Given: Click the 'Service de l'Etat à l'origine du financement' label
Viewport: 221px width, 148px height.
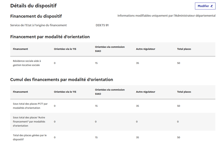Looking at the screenshot, I should (x=38, y=25).
